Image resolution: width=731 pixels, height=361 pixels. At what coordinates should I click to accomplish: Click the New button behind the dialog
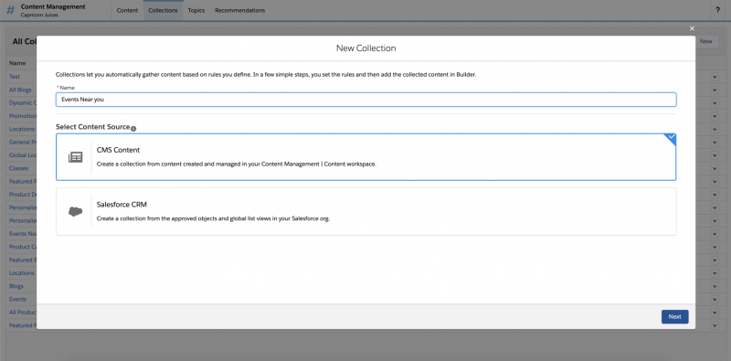[706, 41]
